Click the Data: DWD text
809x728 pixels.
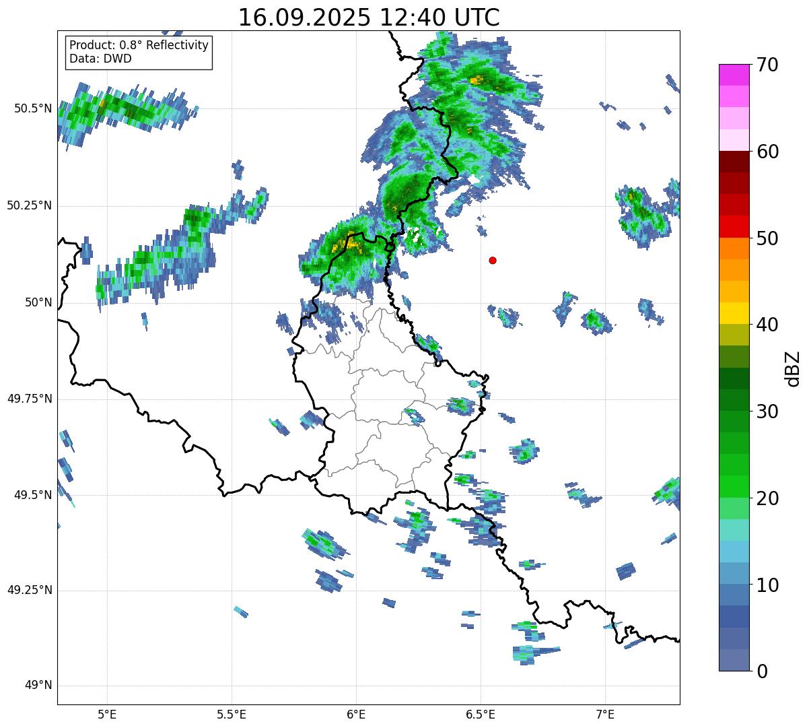tap(100, 59)
